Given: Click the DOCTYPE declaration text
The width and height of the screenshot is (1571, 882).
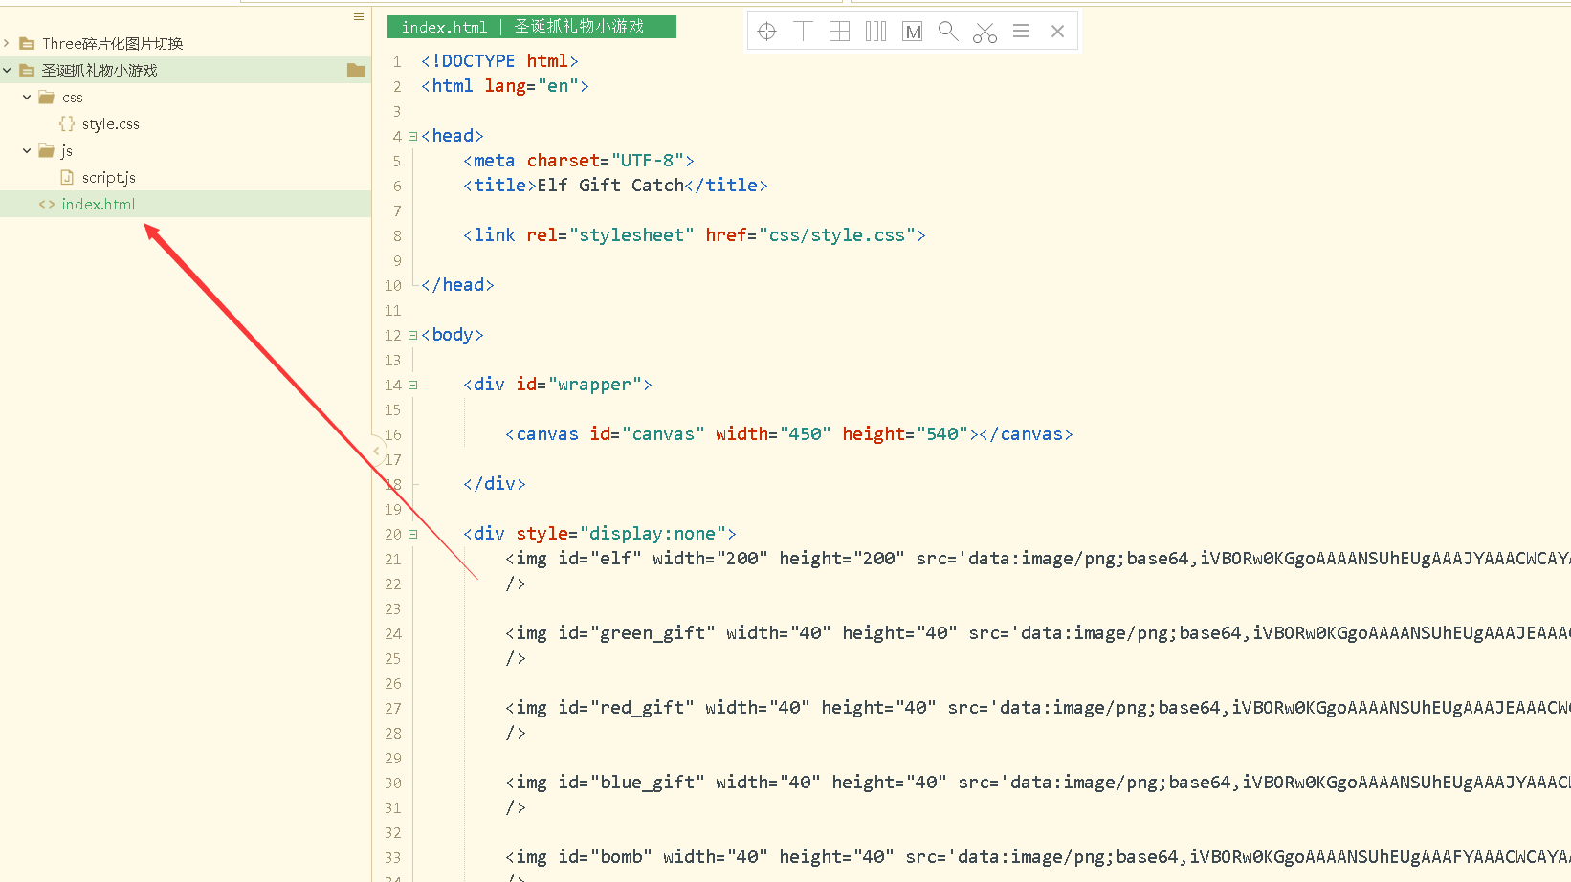Looking at the screenshot, I should point(499,60).
